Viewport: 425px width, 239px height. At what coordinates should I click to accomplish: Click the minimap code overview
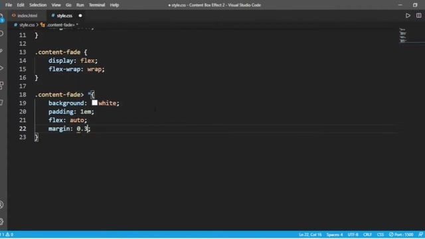point(404,35)
